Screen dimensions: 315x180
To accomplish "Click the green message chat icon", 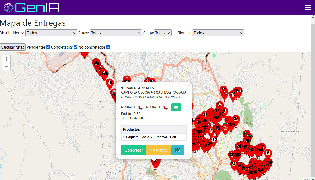I will pyautogui.click(x=176, y=107).
